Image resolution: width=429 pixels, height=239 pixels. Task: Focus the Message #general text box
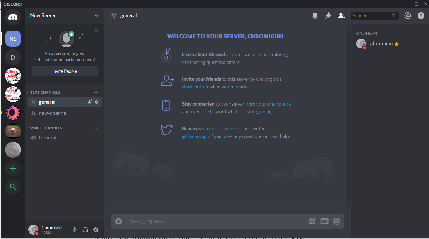tap(216, 222)
